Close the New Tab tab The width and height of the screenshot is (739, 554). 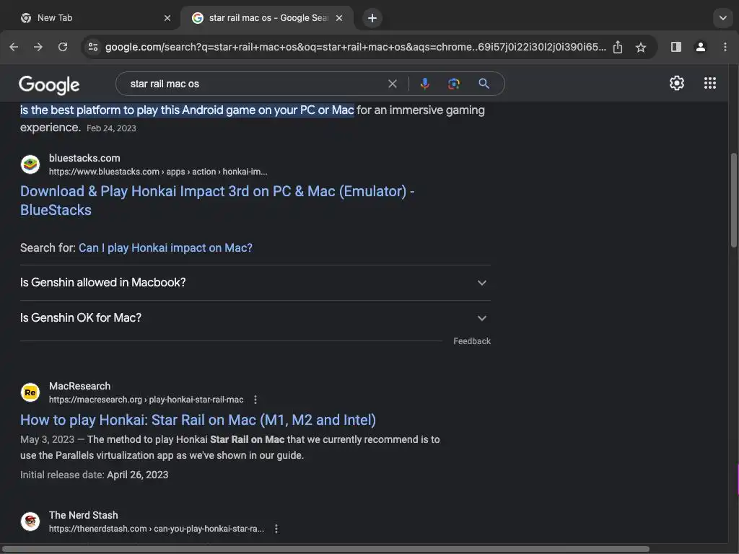pos(167,18)
